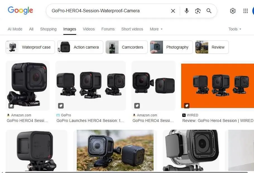Viewport: 254px width, 173px height.
Task: Switch to AI Mode tab
Action: pos(15,29)
